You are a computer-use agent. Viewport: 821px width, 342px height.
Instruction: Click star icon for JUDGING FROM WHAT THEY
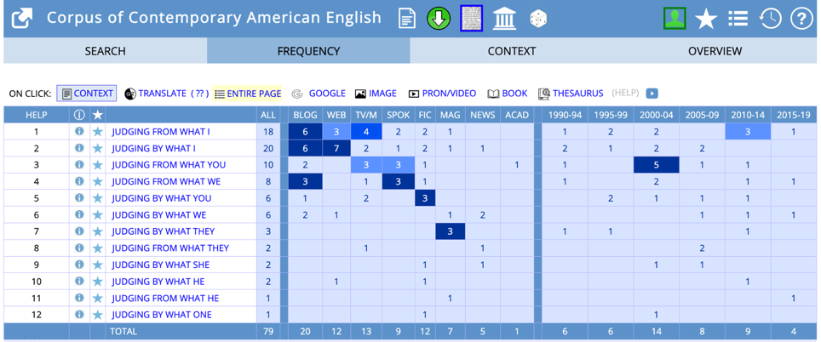(97, 248)
